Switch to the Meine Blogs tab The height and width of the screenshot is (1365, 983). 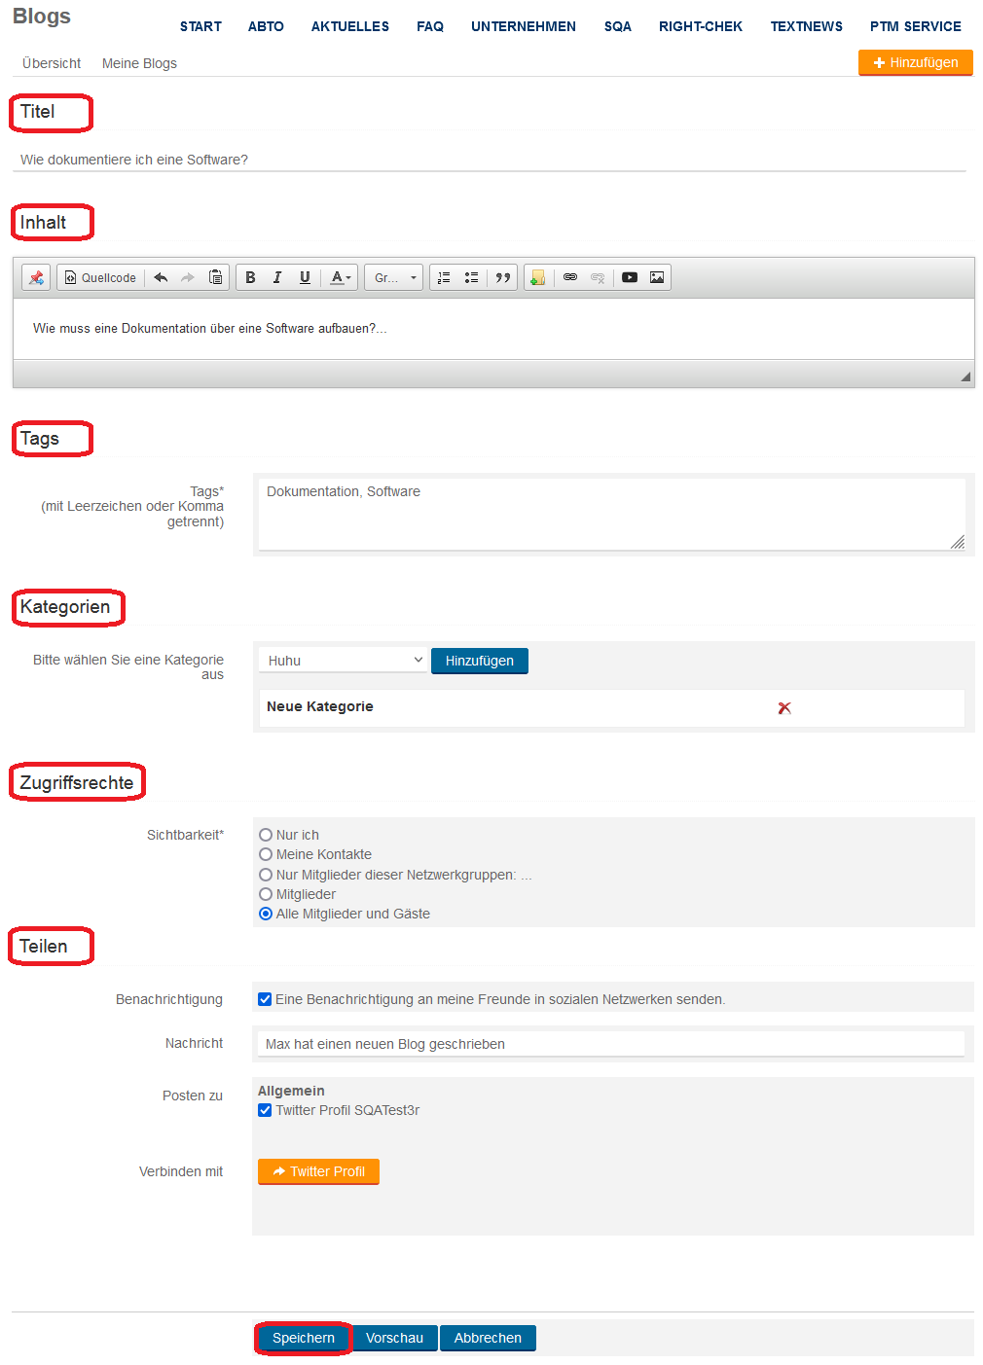point(139,63)
